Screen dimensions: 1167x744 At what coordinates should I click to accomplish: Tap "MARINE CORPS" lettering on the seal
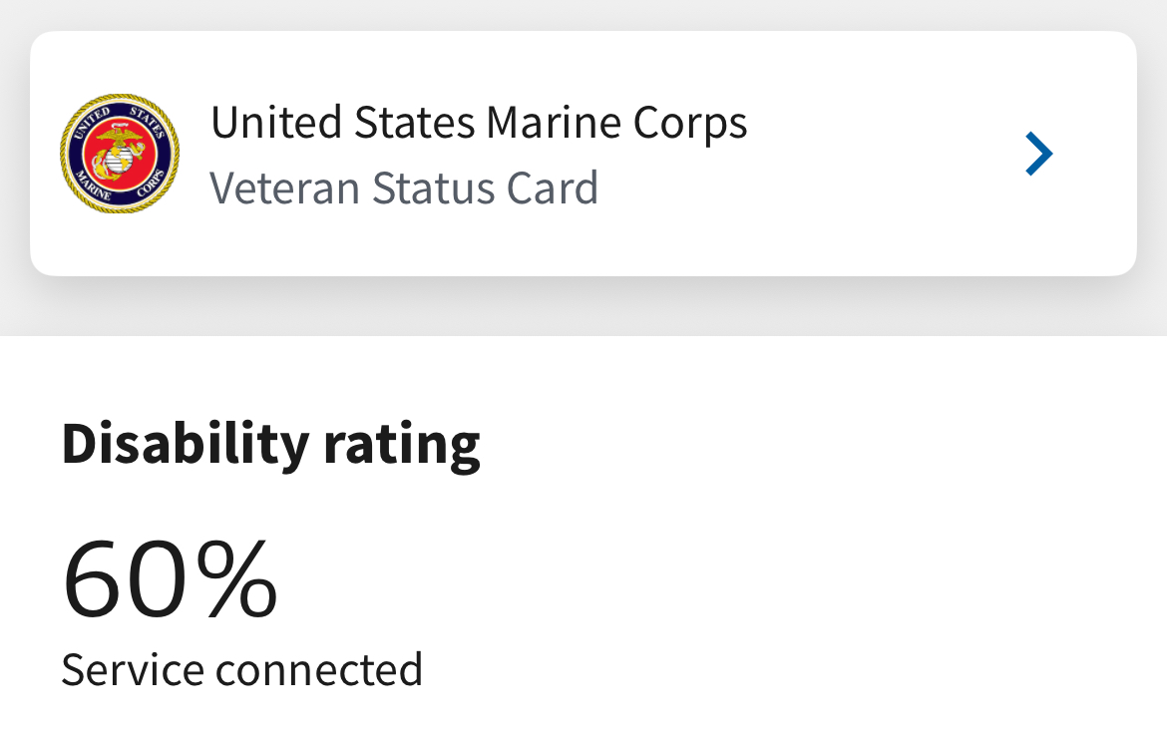(119, 188)
